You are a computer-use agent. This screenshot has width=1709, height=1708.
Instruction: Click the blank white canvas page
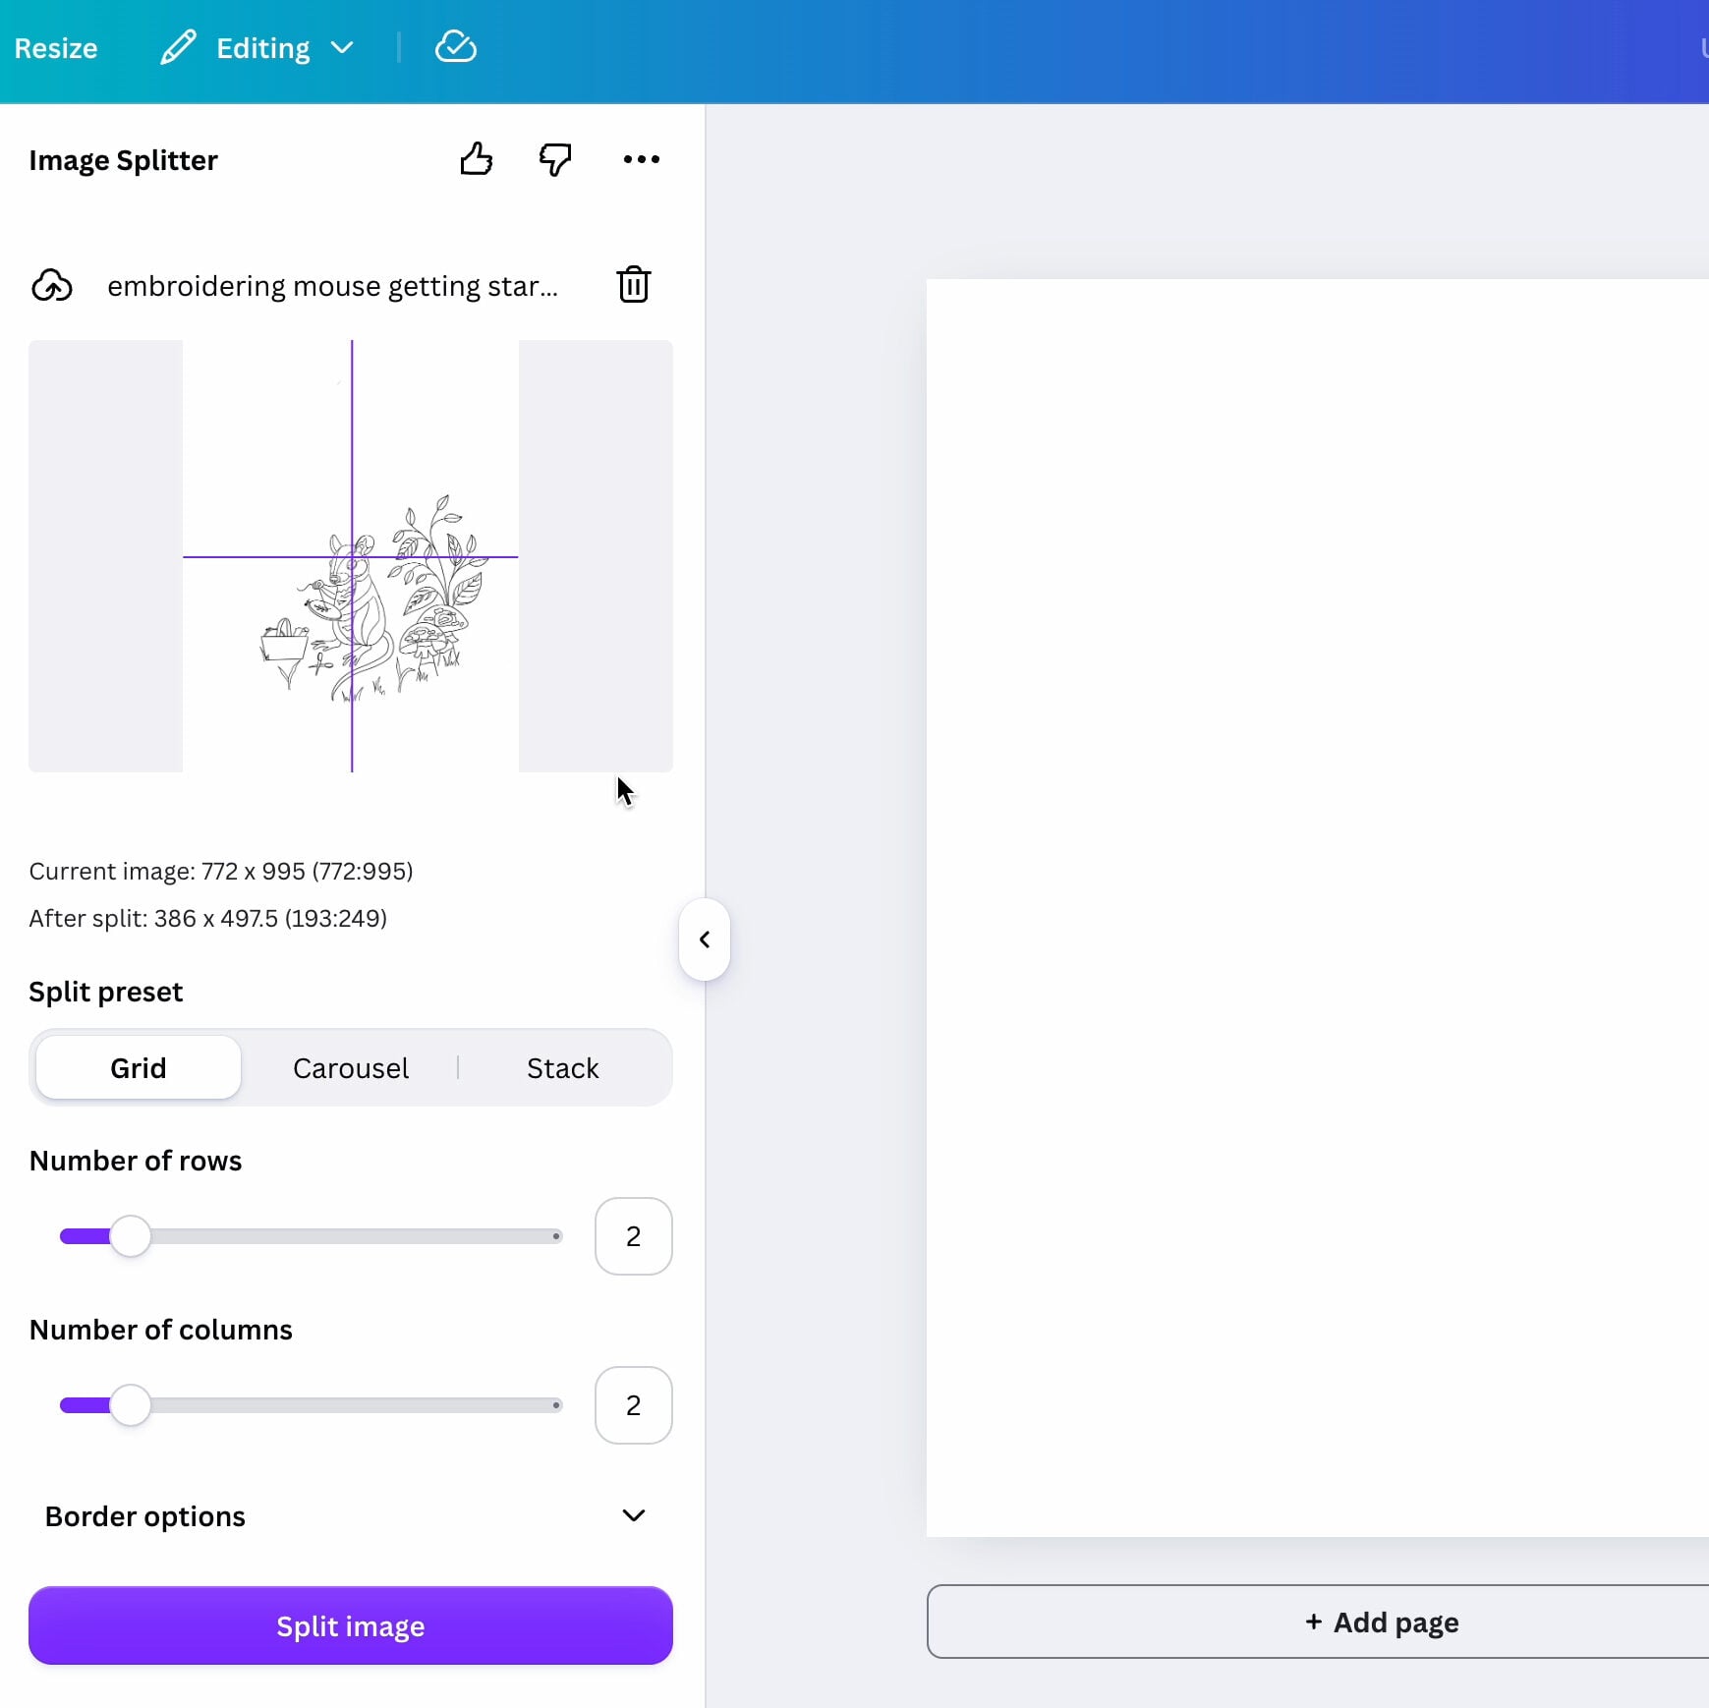tap(1318, 908)
